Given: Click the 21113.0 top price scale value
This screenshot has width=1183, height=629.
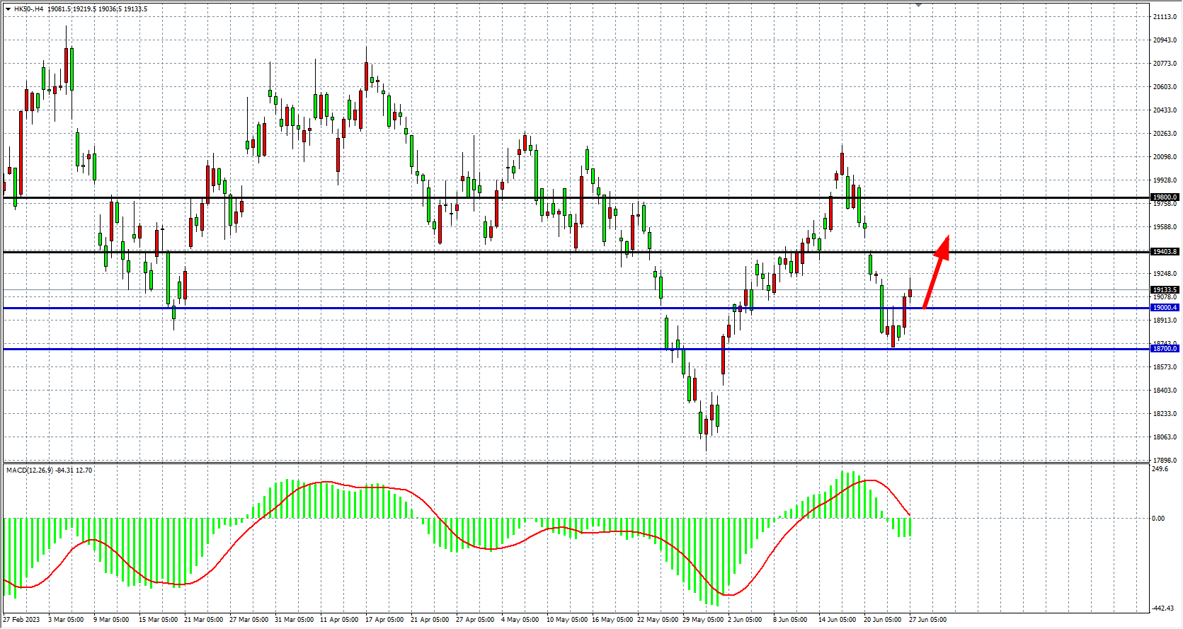Looking at the screenshot, I should (x=1165, y=17).
